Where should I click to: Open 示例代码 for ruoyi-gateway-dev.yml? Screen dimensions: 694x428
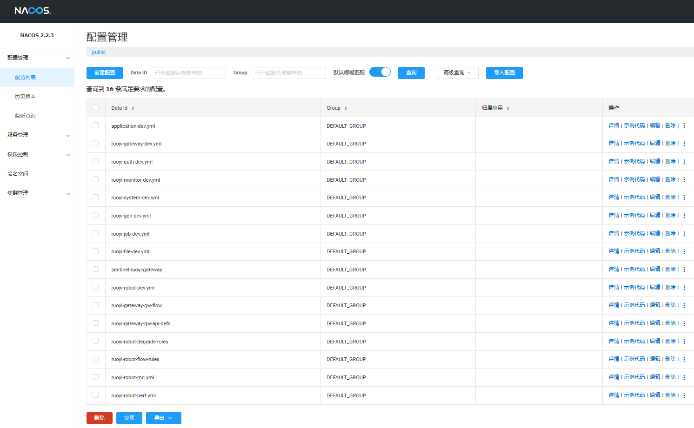click(x=634, y=143)
